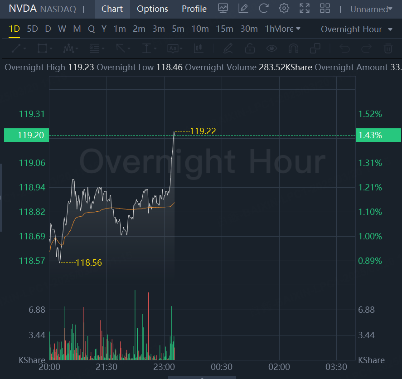Select the 1D timeframe
Viewport: 402px width, 379px height.
pos(15,29)
